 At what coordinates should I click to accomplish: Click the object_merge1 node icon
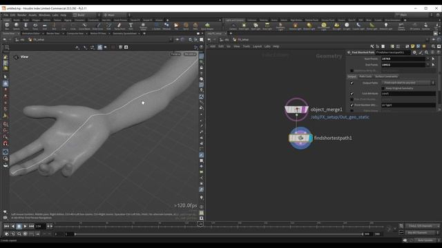pos(296,110)
